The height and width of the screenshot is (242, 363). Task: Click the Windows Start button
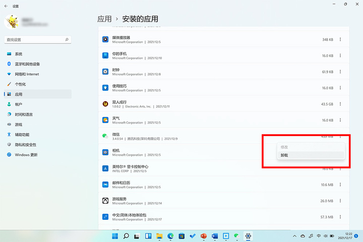click(115, 236)
